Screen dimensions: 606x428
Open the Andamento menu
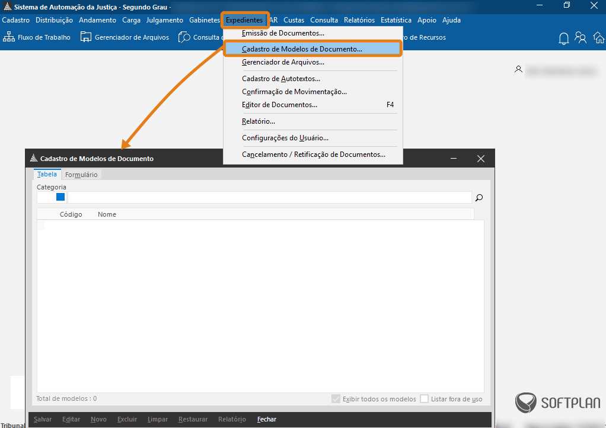click(97, 20)
